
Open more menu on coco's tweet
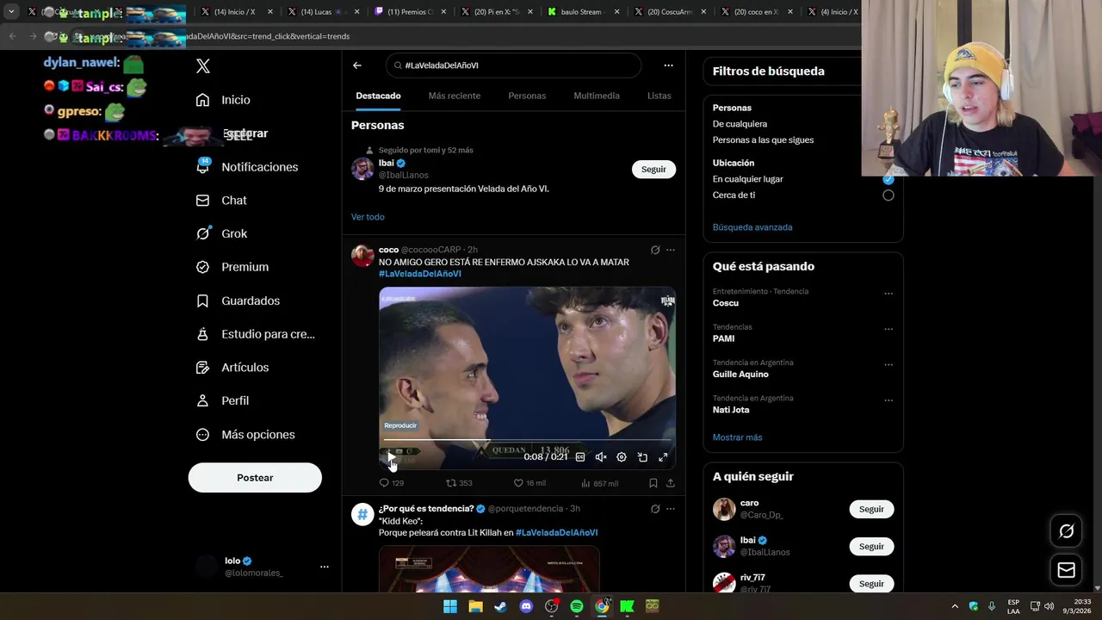pyautogui.click(x=671, y=250)
